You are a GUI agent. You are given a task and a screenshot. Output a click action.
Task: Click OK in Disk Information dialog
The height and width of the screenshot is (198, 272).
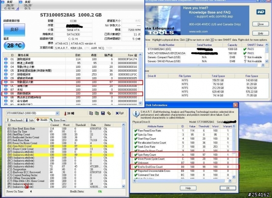[x=228, y=188]
